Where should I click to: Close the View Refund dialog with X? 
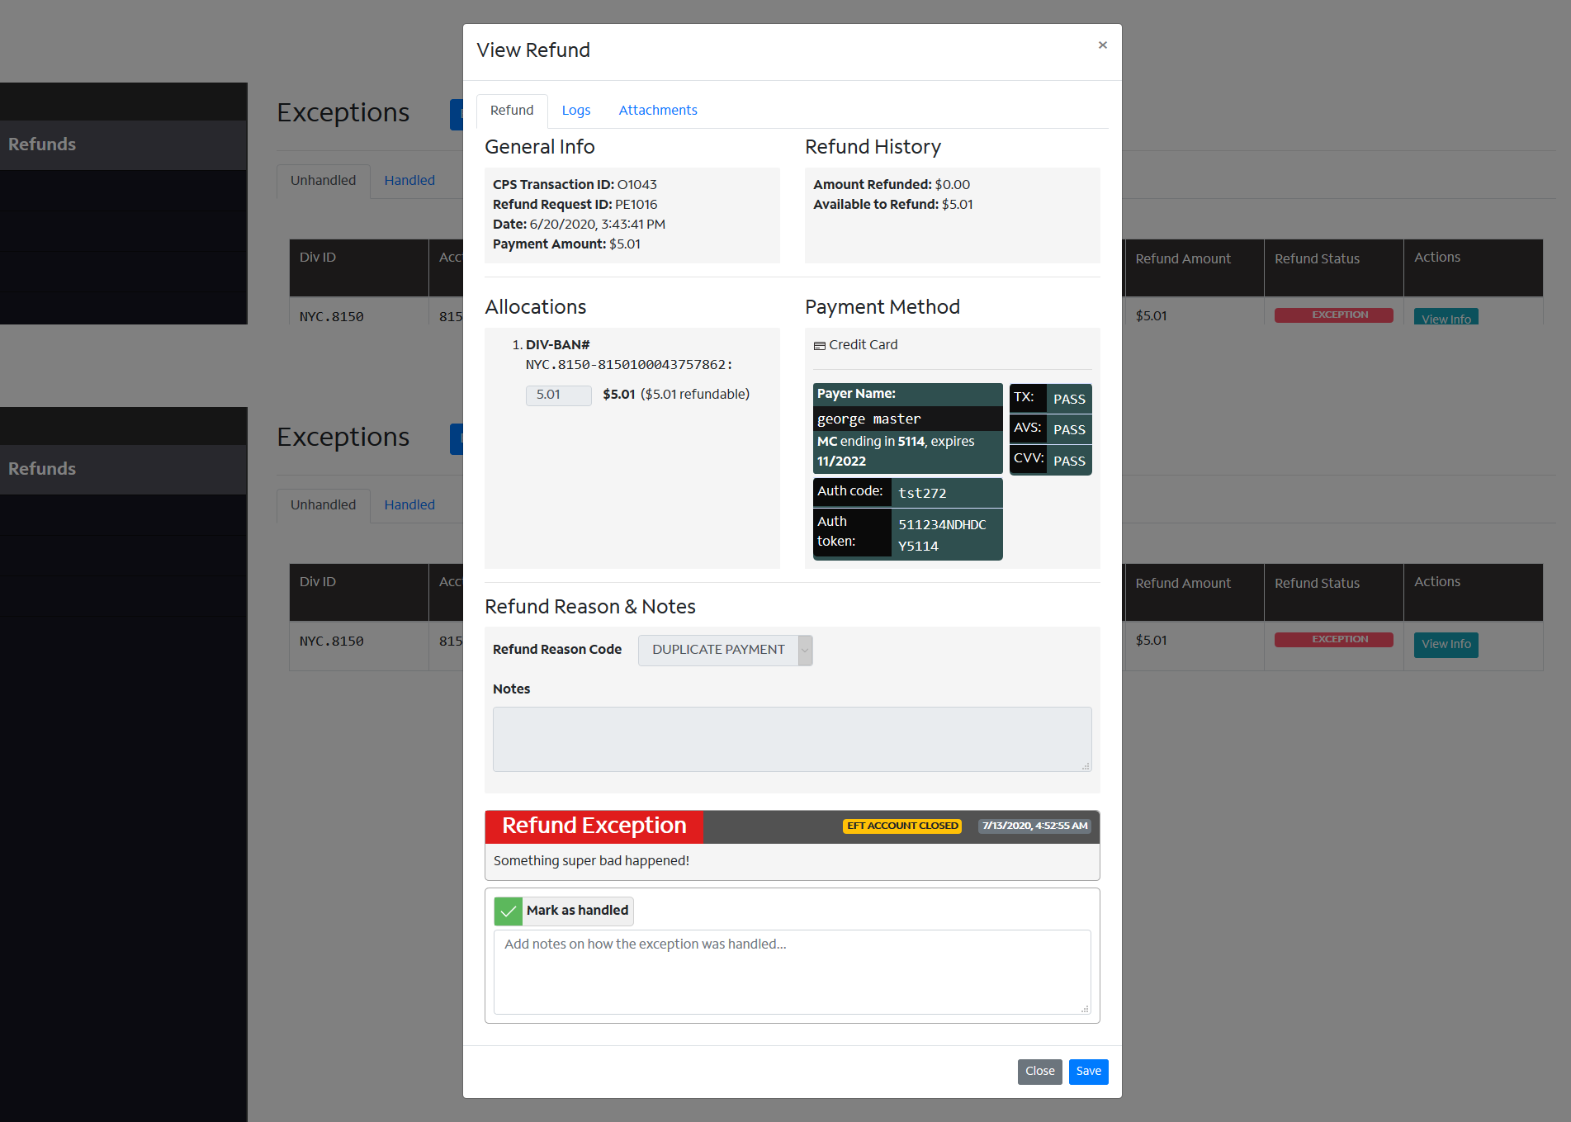(x=1102, y=45)
